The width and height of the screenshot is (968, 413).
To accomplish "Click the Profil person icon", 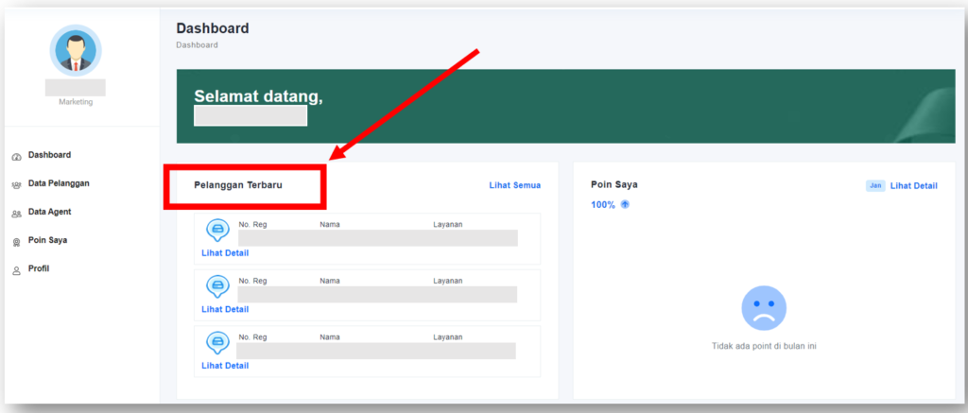I will point(17,270).
